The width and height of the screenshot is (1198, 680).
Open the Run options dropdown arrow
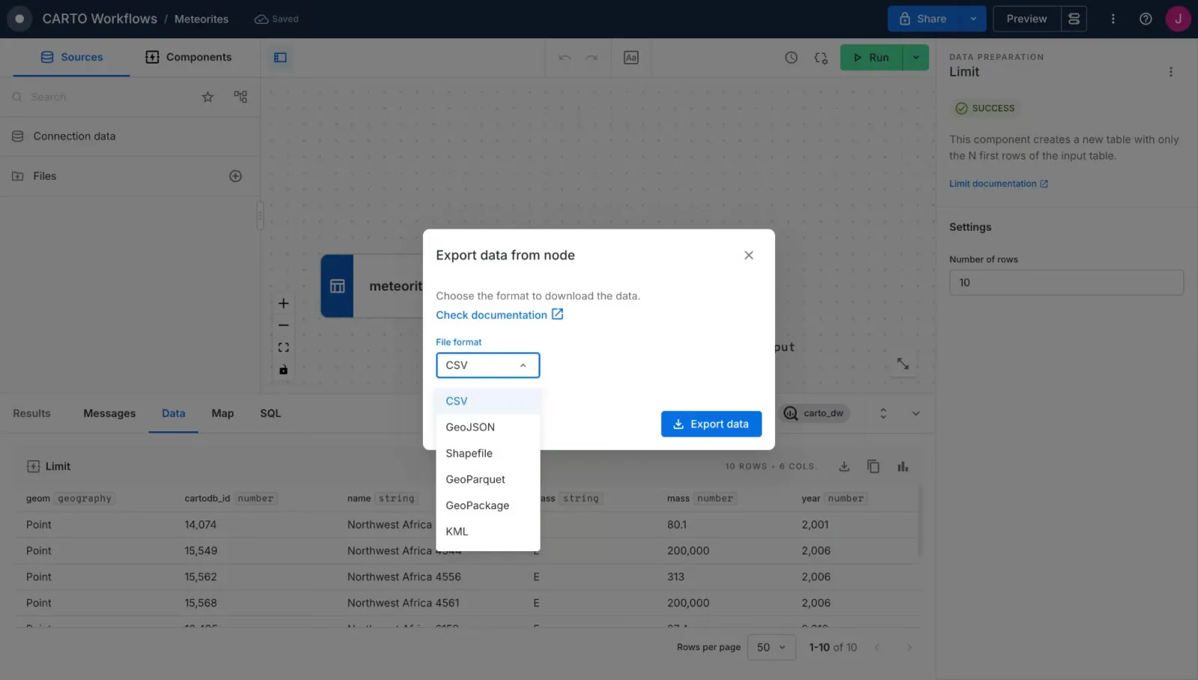coord(916,58)
